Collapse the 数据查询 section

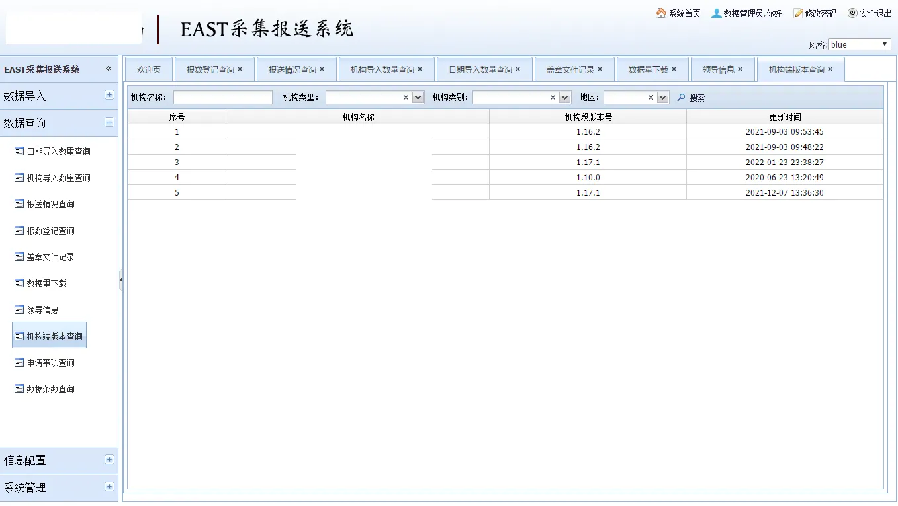[109, 122]
